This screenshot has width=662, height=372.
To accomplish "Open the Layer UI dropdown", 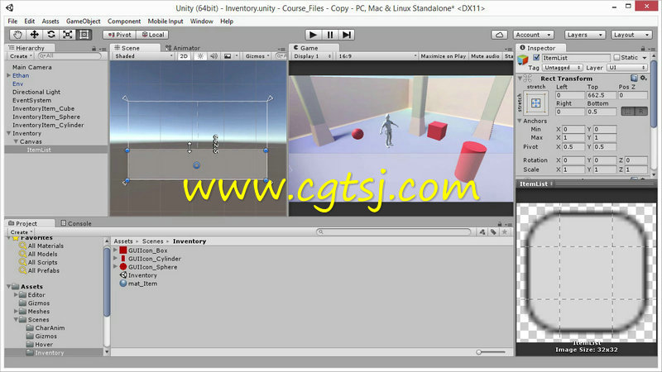I will [627, 68].
